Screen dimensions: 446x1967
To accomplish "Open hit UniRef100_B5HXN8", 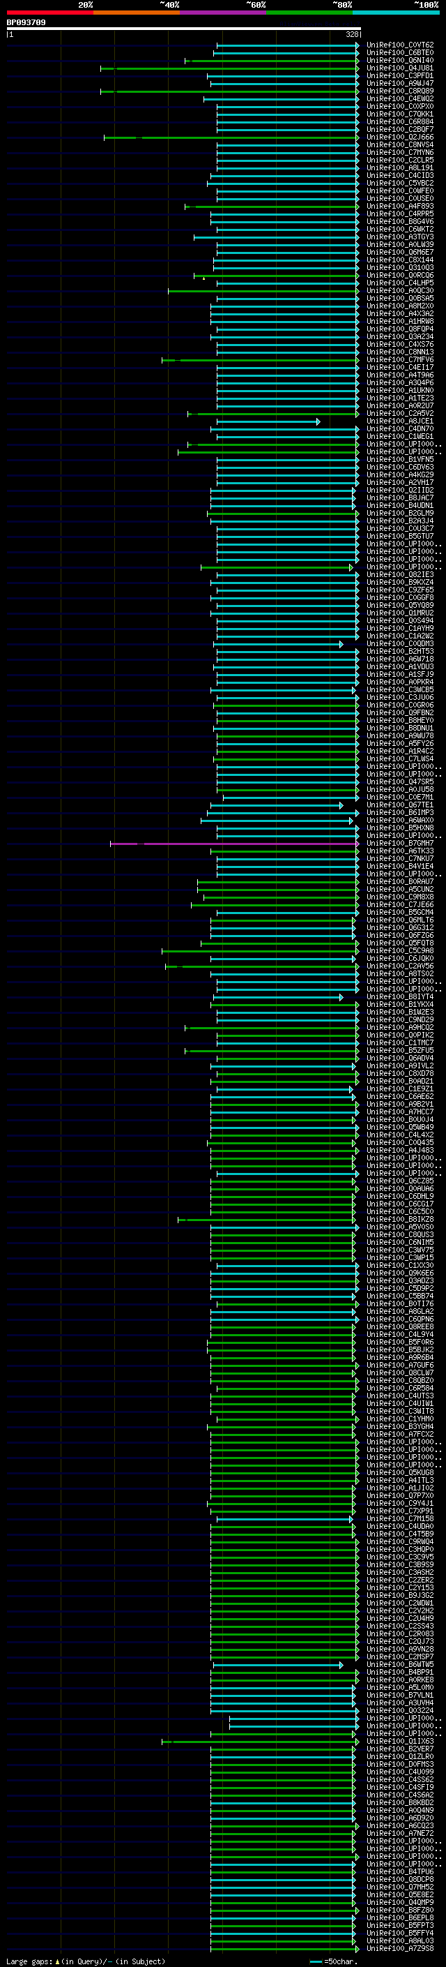I will pos(400,828).
